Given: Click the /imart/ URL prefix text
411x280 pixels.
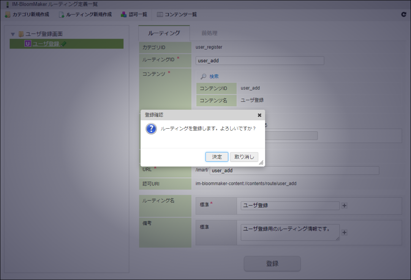Looking at the screenshot, I should coord(202,170).
